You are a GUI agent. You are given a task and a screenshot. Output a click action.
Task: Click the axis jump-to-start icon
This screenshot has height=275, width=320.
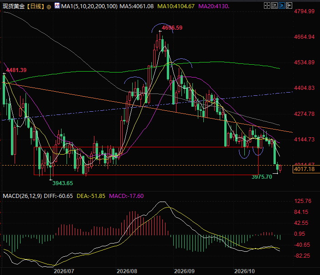[274, 5]
